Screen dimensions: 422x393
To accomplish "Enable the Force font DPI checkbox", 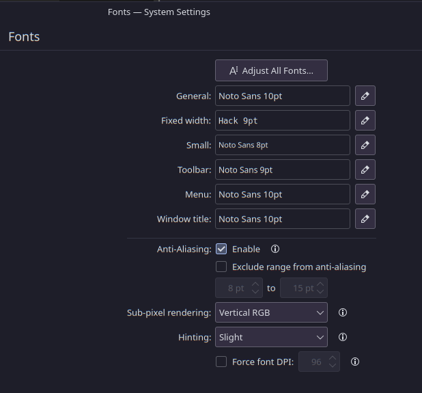I will (x=221, y=362).
